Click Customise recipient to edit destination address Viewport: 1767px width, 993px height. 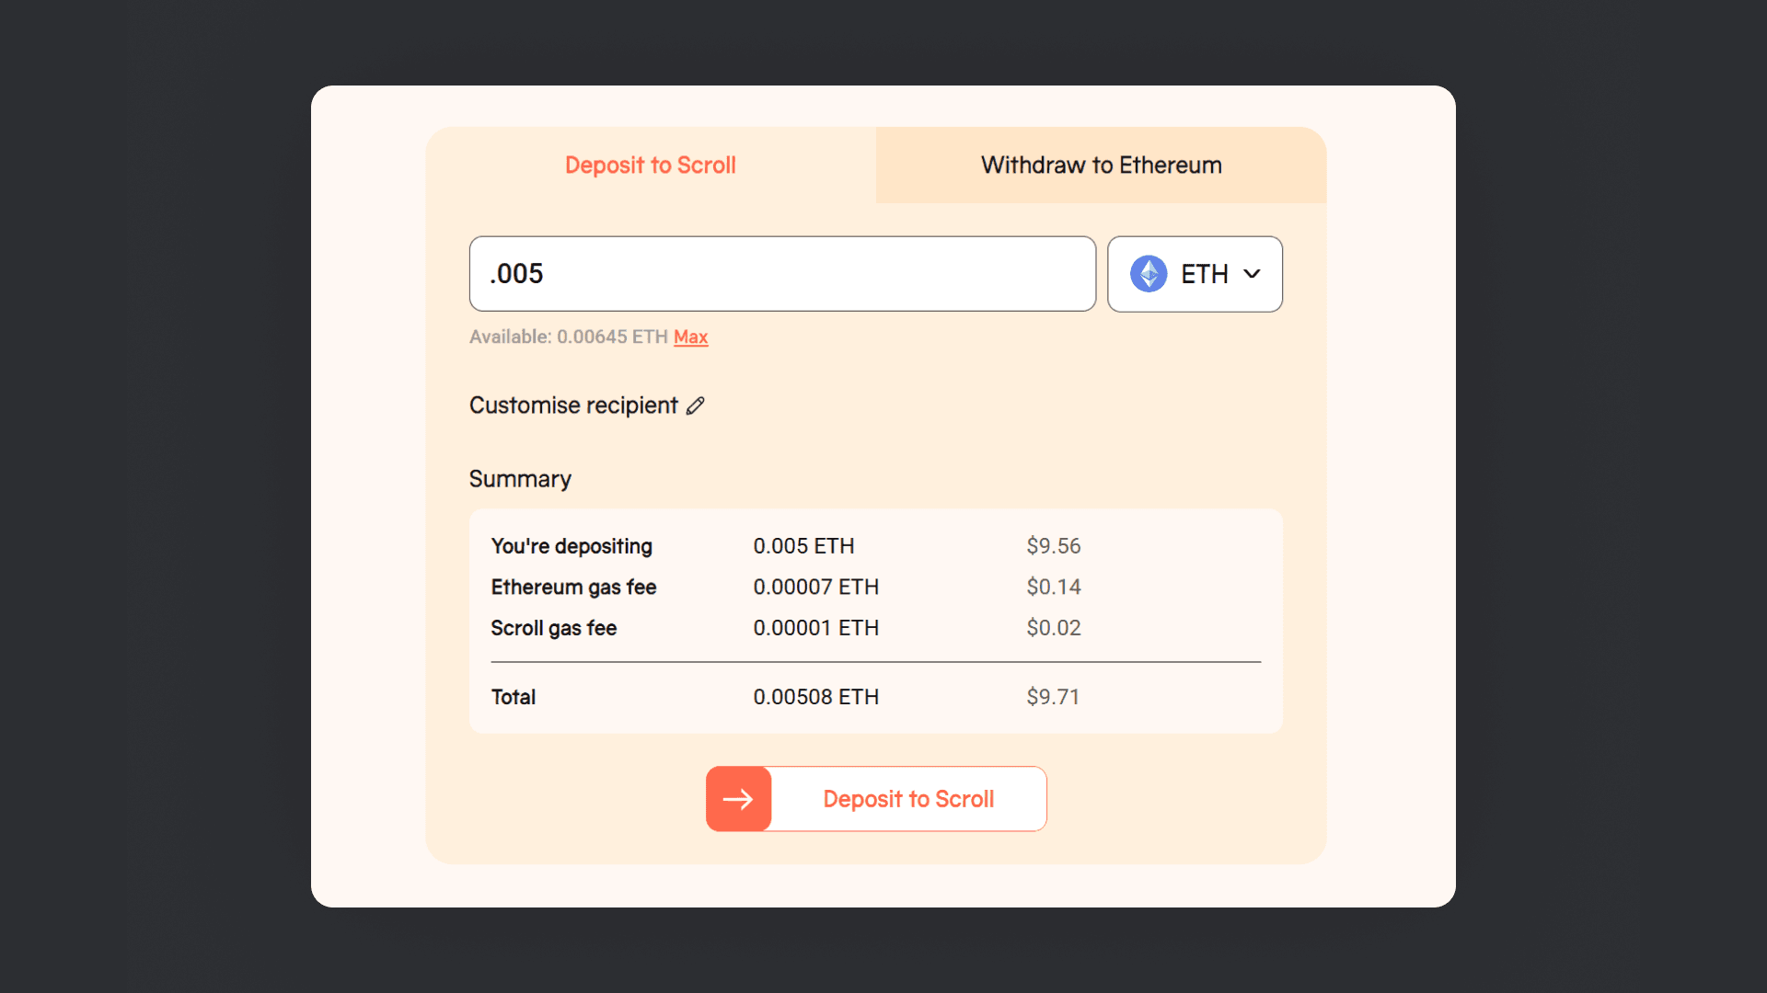pyautogui.click(x=572, y=405)
